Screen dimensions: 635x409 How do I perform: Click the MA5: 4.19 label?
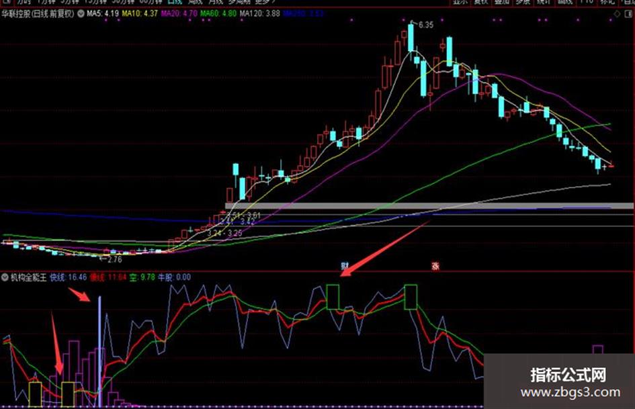pos(102,13)
